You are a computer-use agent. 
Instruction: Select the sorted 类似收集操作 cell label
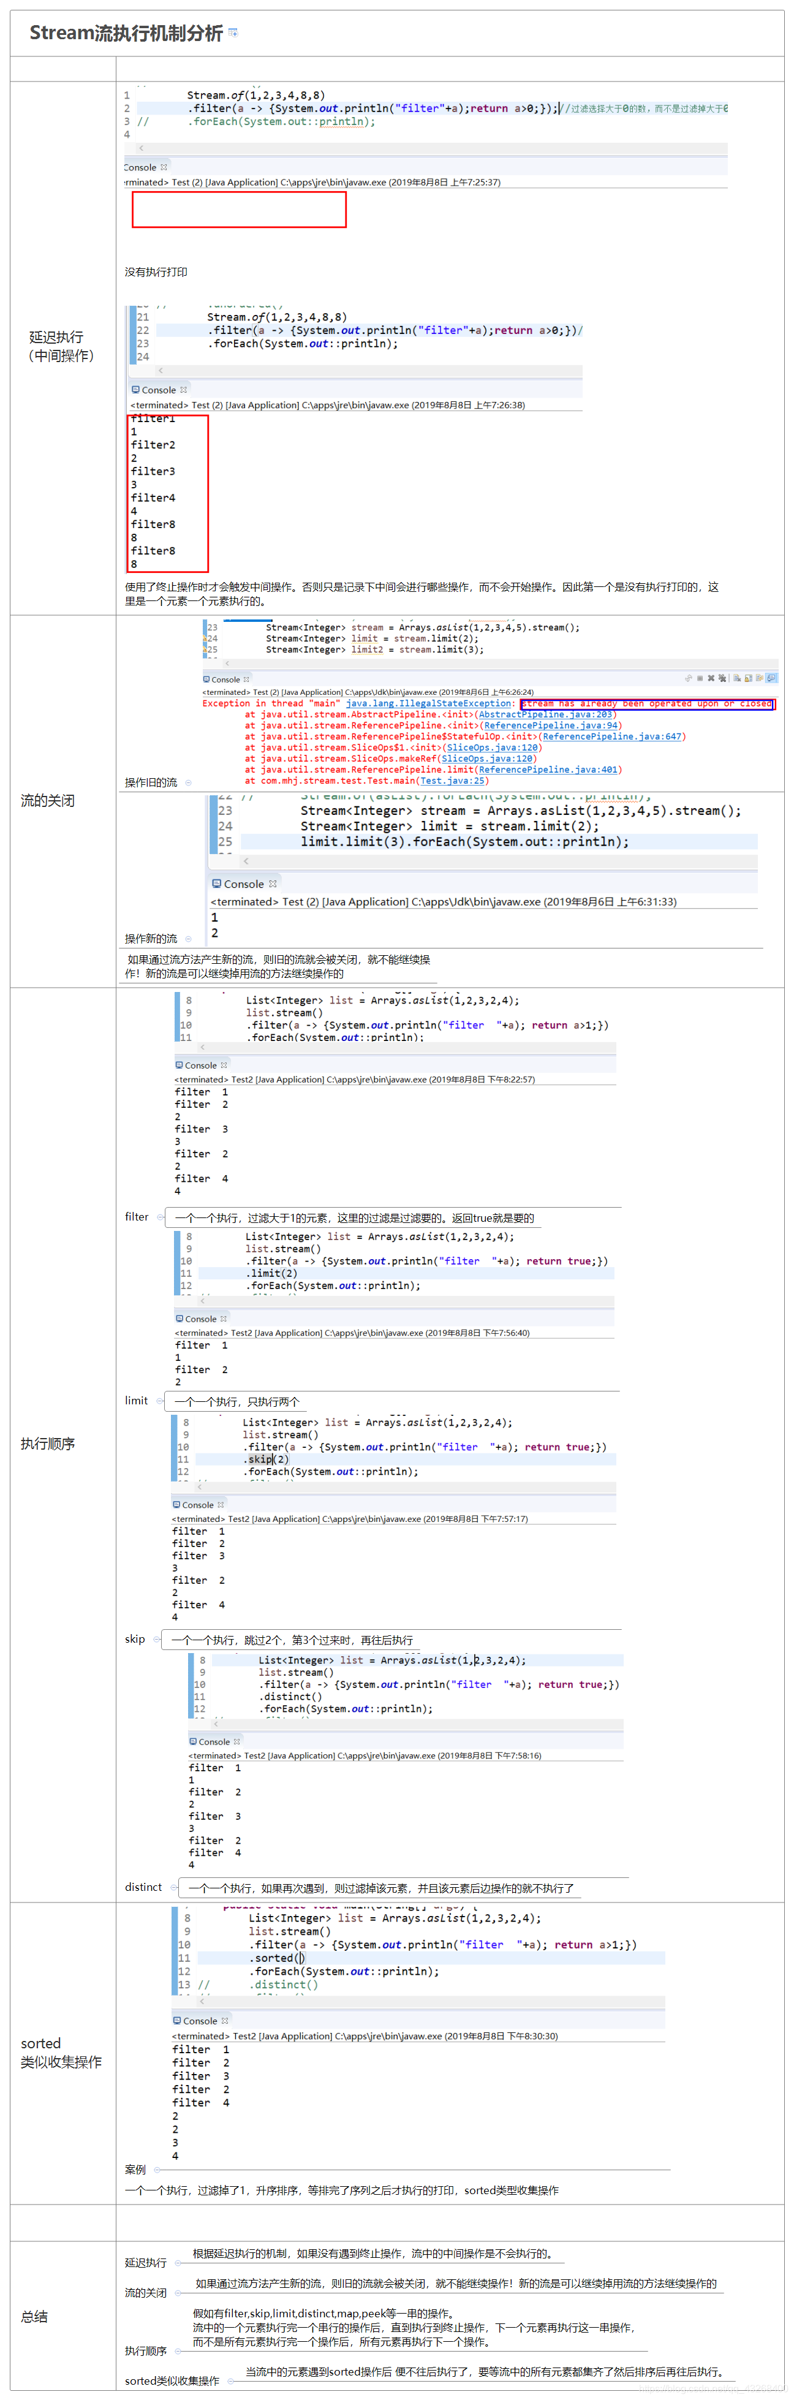(x=61, y=2053)
